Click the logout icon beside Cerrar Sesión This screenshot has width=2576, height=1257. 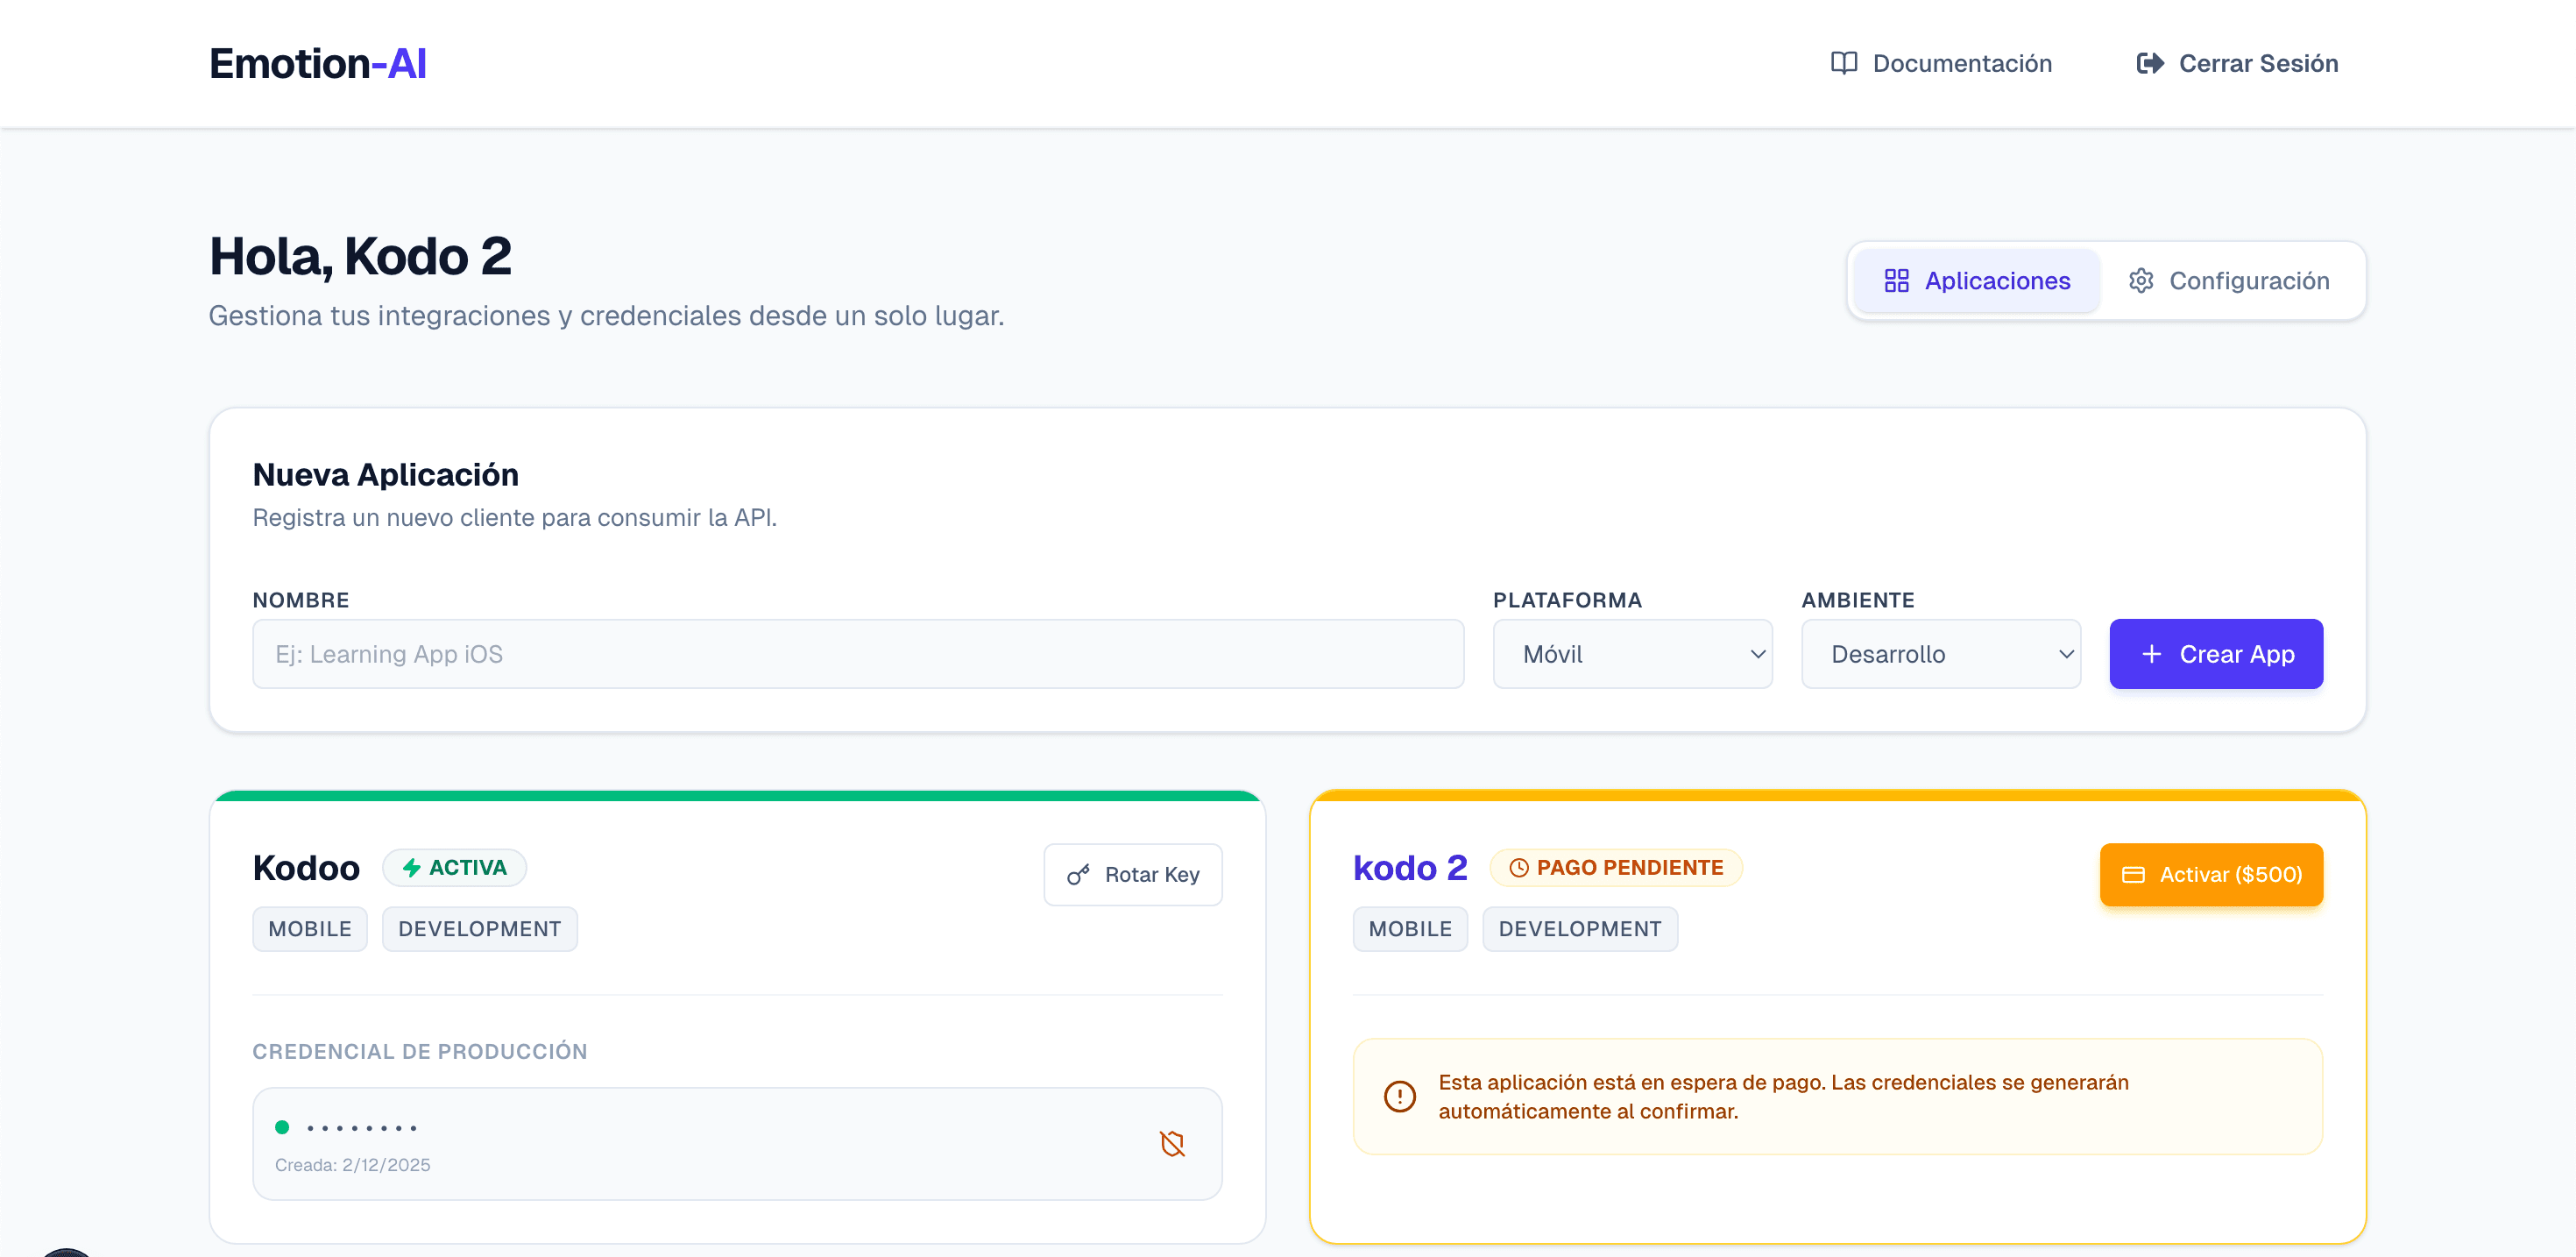2150,62
